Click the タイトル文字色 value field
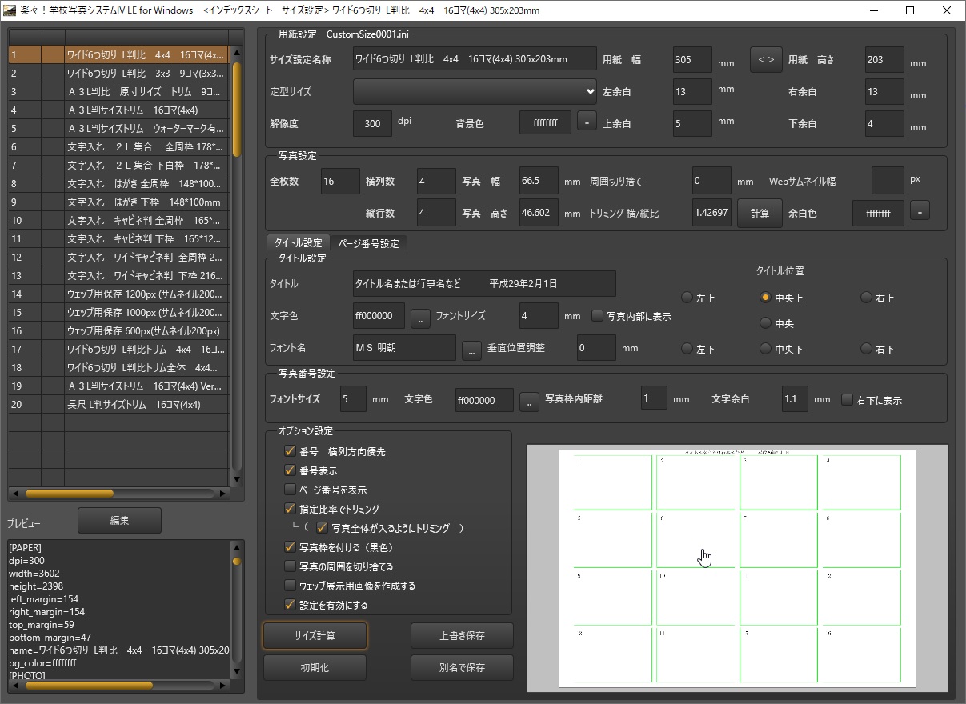 tap(379, 316)
